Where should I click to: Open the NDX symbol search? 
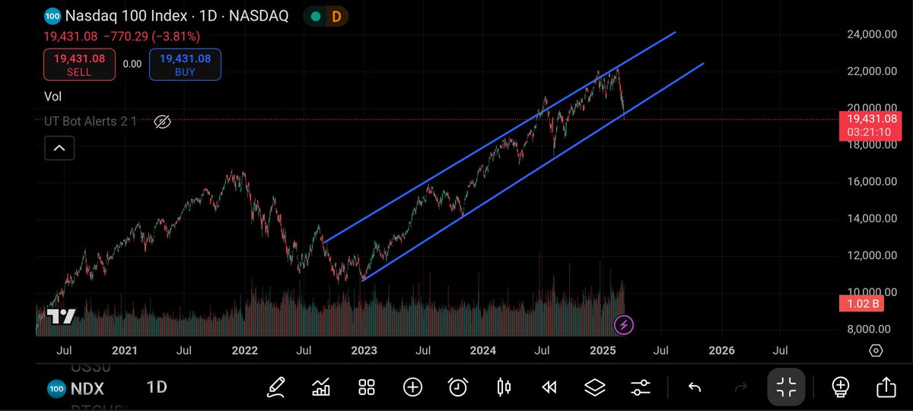pos(87,388)
